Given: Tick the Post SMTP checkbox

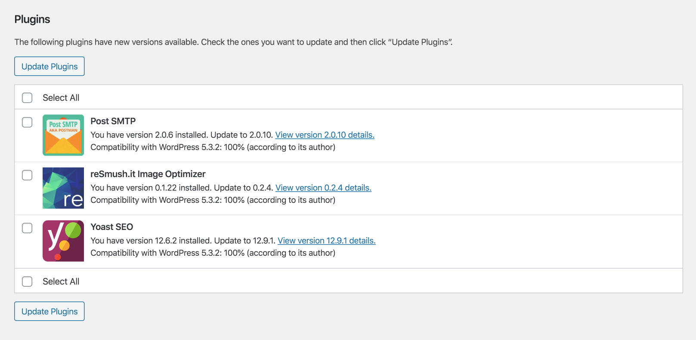Looking at the screenshot, I should click(x=27, y=122).
